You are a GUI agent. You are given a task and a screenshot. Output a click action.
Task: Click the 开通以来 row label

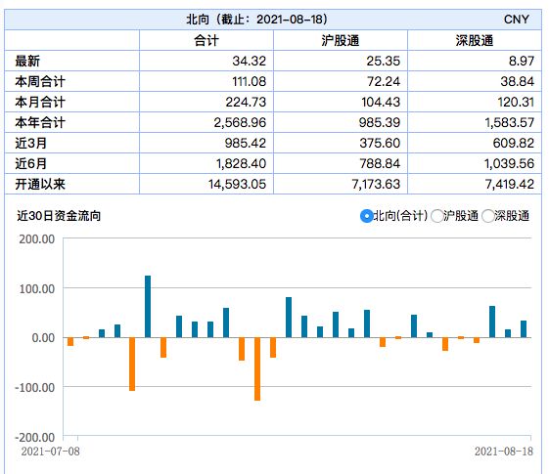40,184
